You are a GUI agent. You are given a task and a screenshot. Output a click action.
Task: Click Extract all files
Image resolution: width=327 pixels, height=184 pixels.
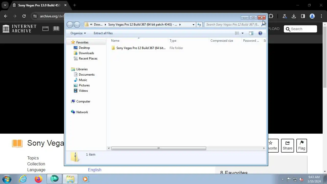coord(103,33)
